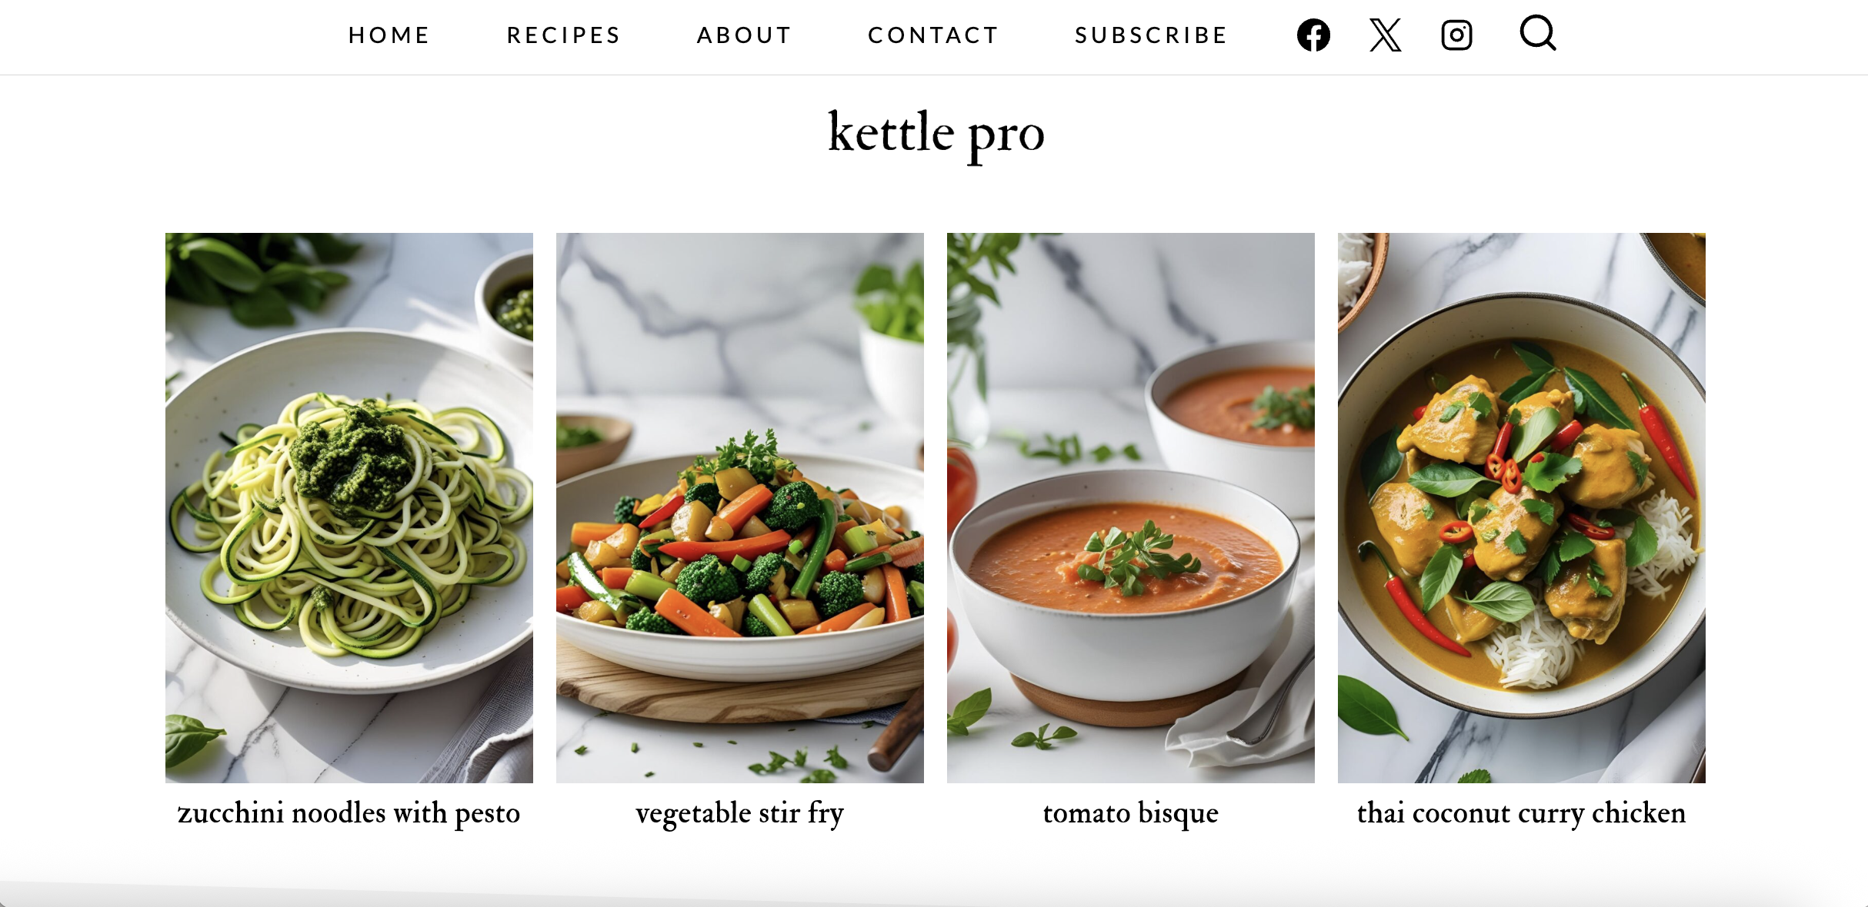Image resolution: width=1868 pixels, height=907 pixels.
Task: Open the Recipes menu item
Action: click(x=564, y=35)
